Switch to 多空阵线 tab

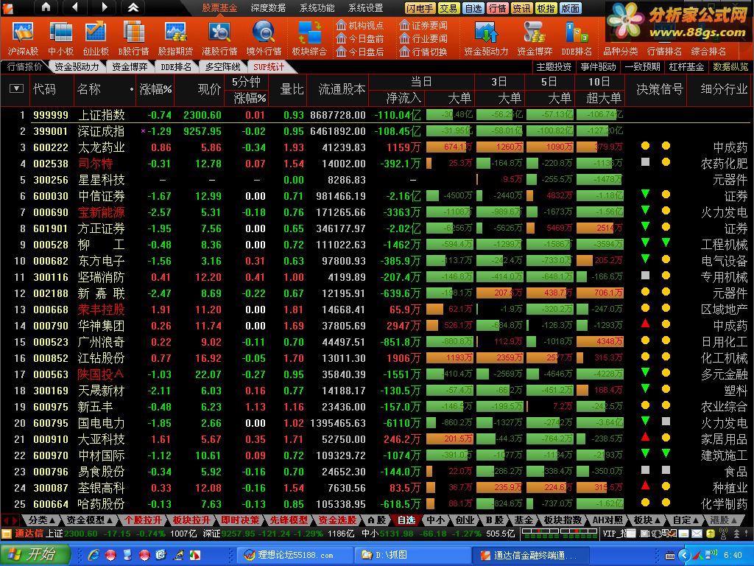click(222, 66)
